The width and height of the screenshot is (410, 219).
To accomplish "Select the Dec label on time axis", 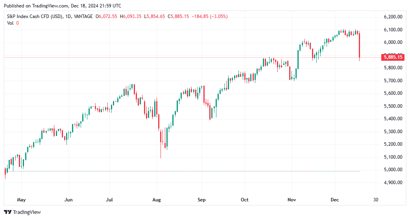I will click(x=335, y=200).
